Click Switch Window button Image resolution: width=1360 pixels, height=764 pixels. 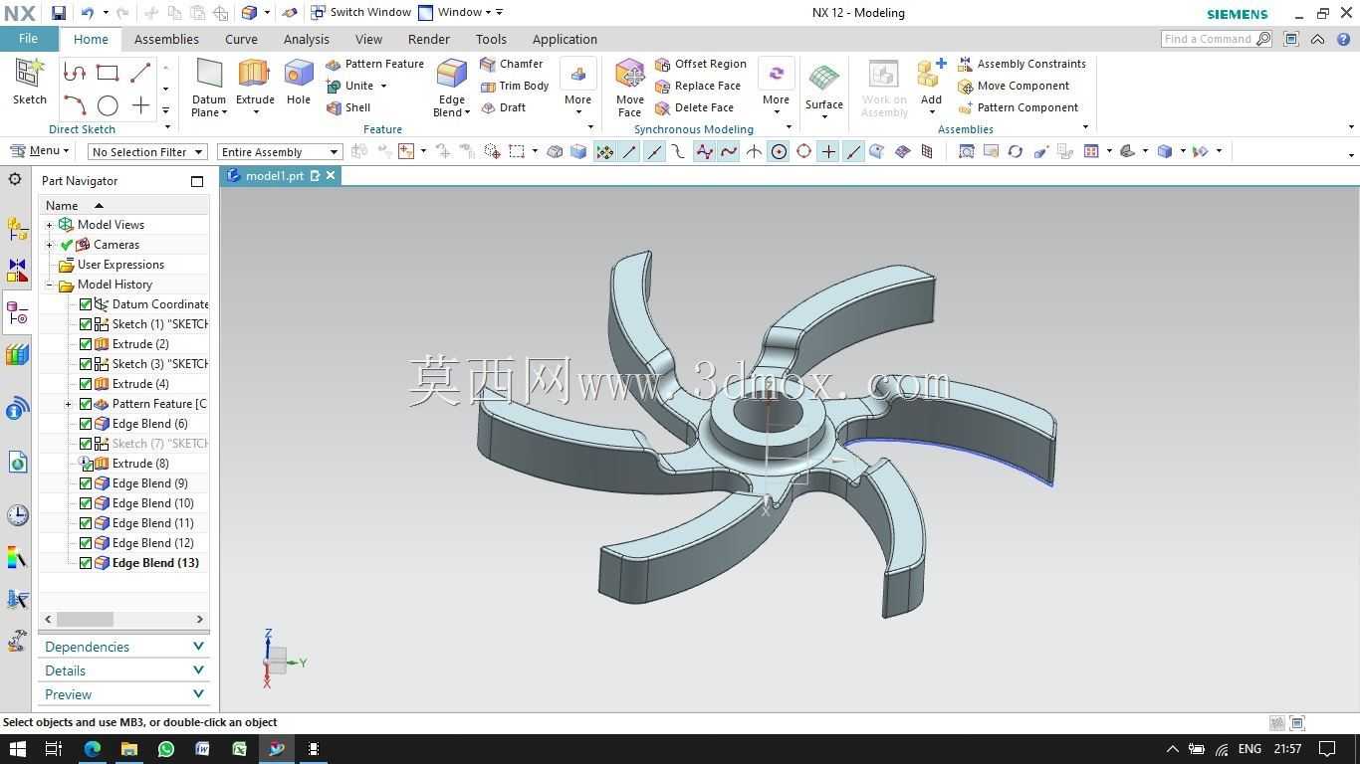click(x=360, y=13)
